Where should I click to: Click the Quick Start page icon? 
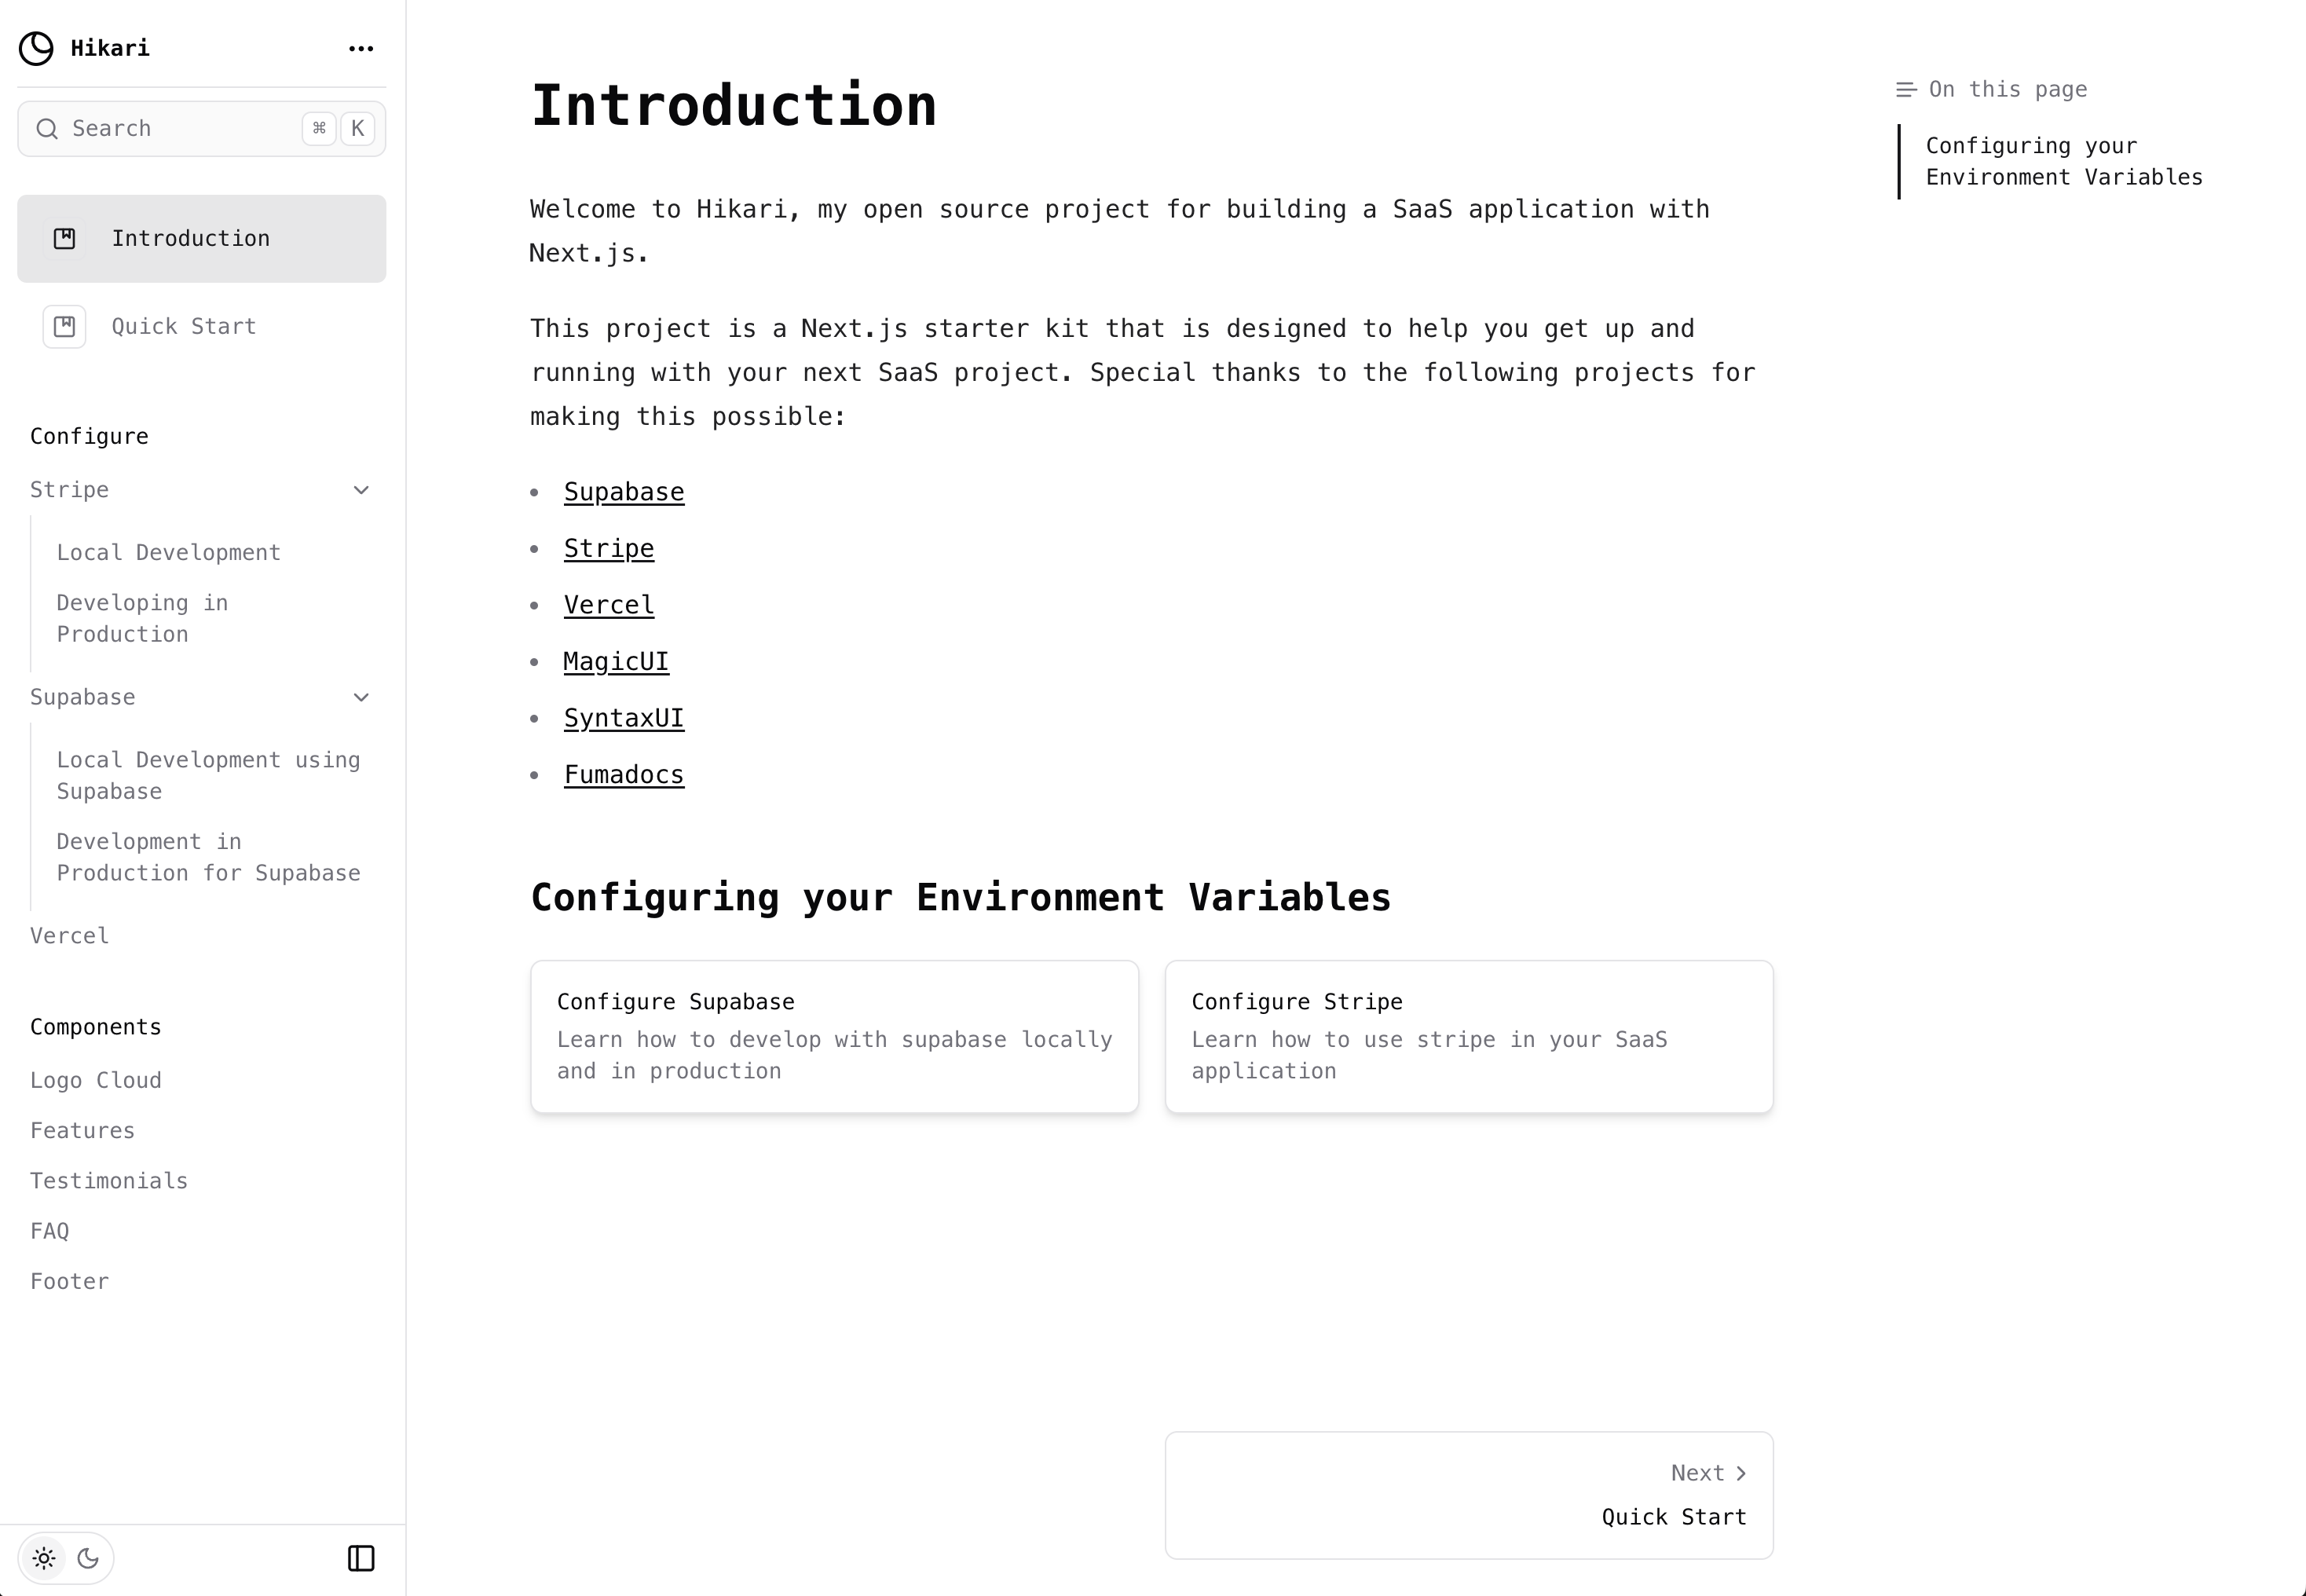click(x=65, y=326)
